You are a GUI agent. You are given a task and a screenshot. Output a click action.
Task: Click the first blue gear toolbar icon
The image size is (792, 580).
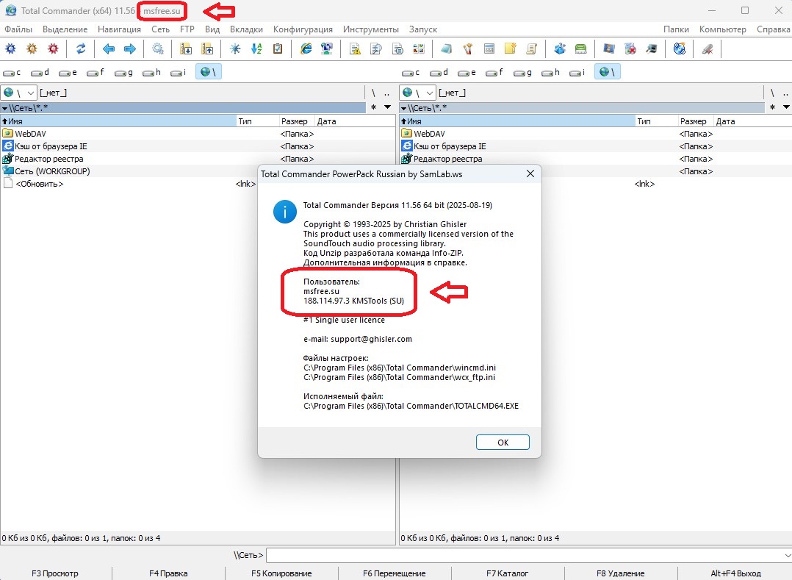[10, 49]
